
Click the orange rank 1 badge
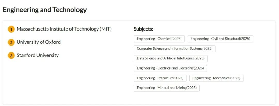point(11,29)
